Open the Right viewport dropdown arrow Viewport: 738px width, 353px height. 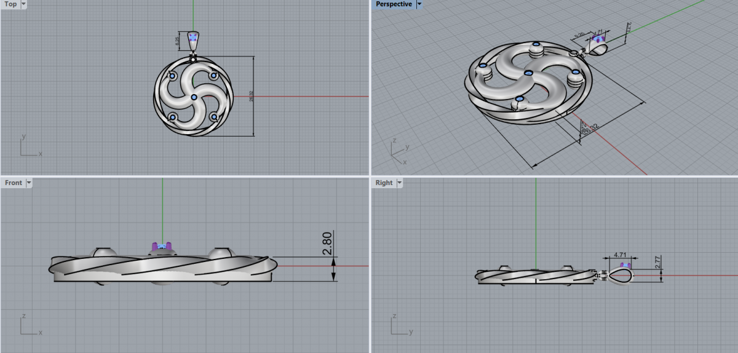coord(399,183)
